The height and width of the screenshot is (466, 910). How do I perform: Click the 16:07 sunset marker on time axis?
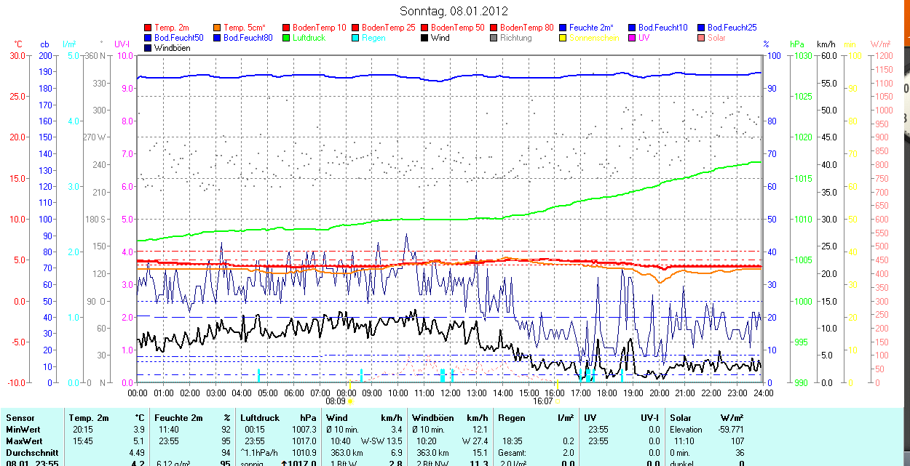542,401
